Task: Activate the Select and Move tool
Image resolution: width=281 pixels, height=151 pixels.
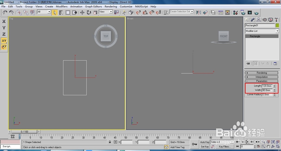Action: [82, 13]
